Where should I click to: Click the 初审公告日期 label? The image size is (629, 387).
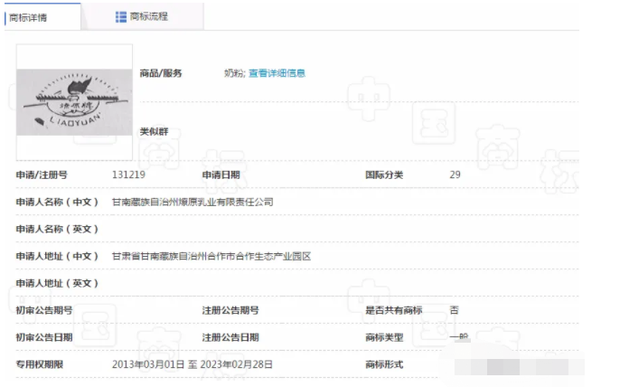44,337
